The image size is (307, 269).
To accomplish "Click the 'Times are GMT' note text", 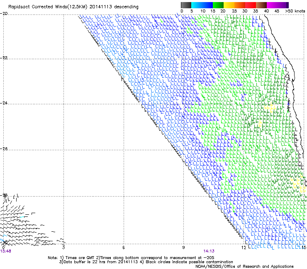I will tap(79, 258).
